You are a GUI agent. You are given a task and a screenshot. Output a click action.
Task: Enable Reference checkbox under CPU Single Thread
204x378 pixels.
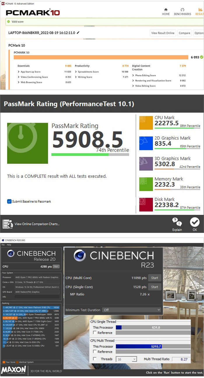95,332
